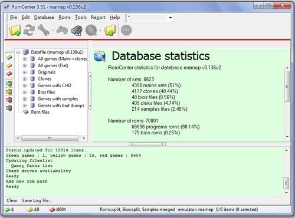Toggle the grey files filter icon in sidebar

tap(9, 108)
